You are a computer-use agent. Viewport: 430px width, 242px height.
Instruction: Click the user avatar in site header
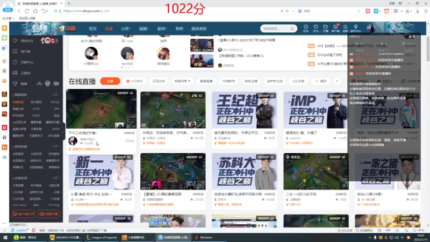coord(371,29)
